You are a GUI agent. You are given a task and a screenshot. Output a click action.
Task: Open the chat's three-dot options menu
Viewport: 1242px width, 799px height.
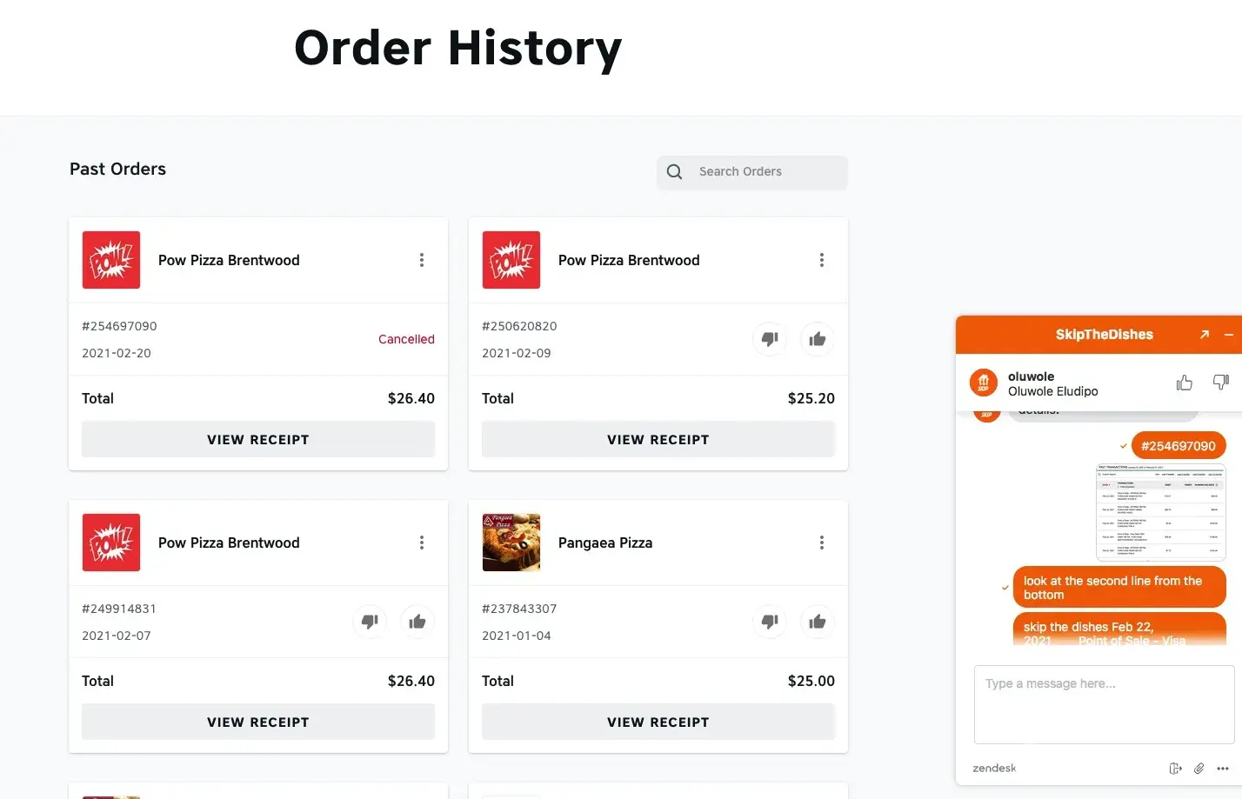1223,768
